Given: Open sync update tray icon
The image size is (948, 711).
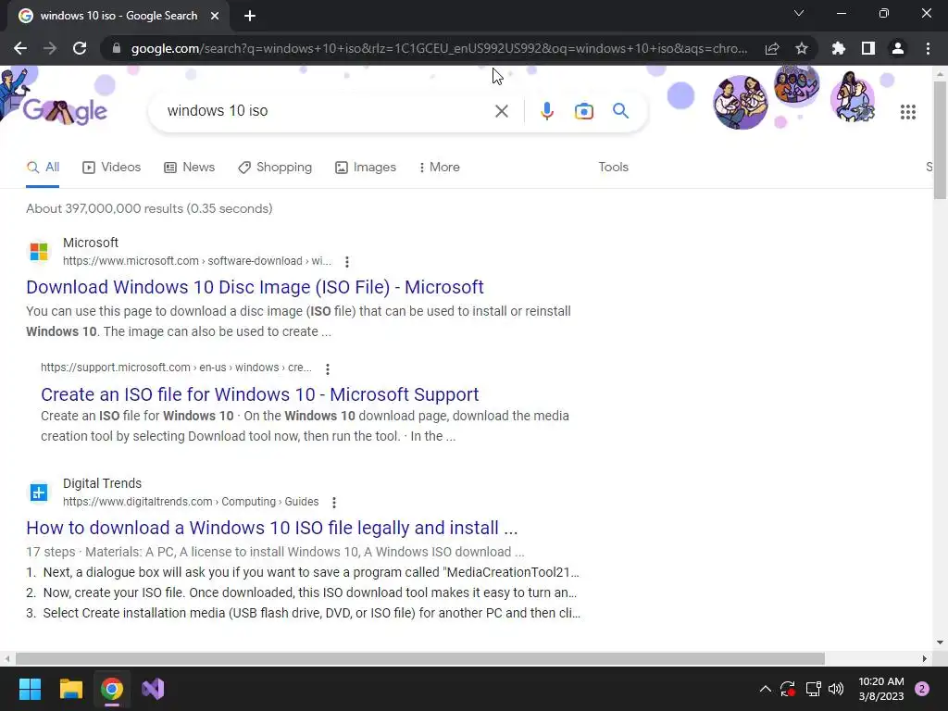Looking at the screenshot, I should coord(788,689).
